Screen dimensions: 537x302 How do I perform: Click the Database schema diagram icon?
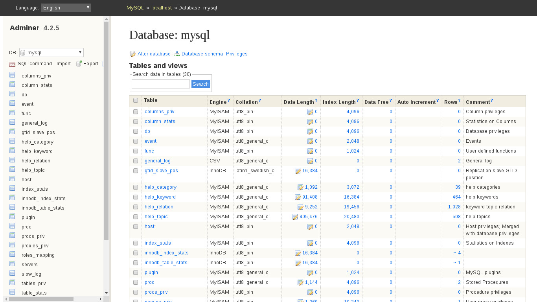tap(177, 54)
